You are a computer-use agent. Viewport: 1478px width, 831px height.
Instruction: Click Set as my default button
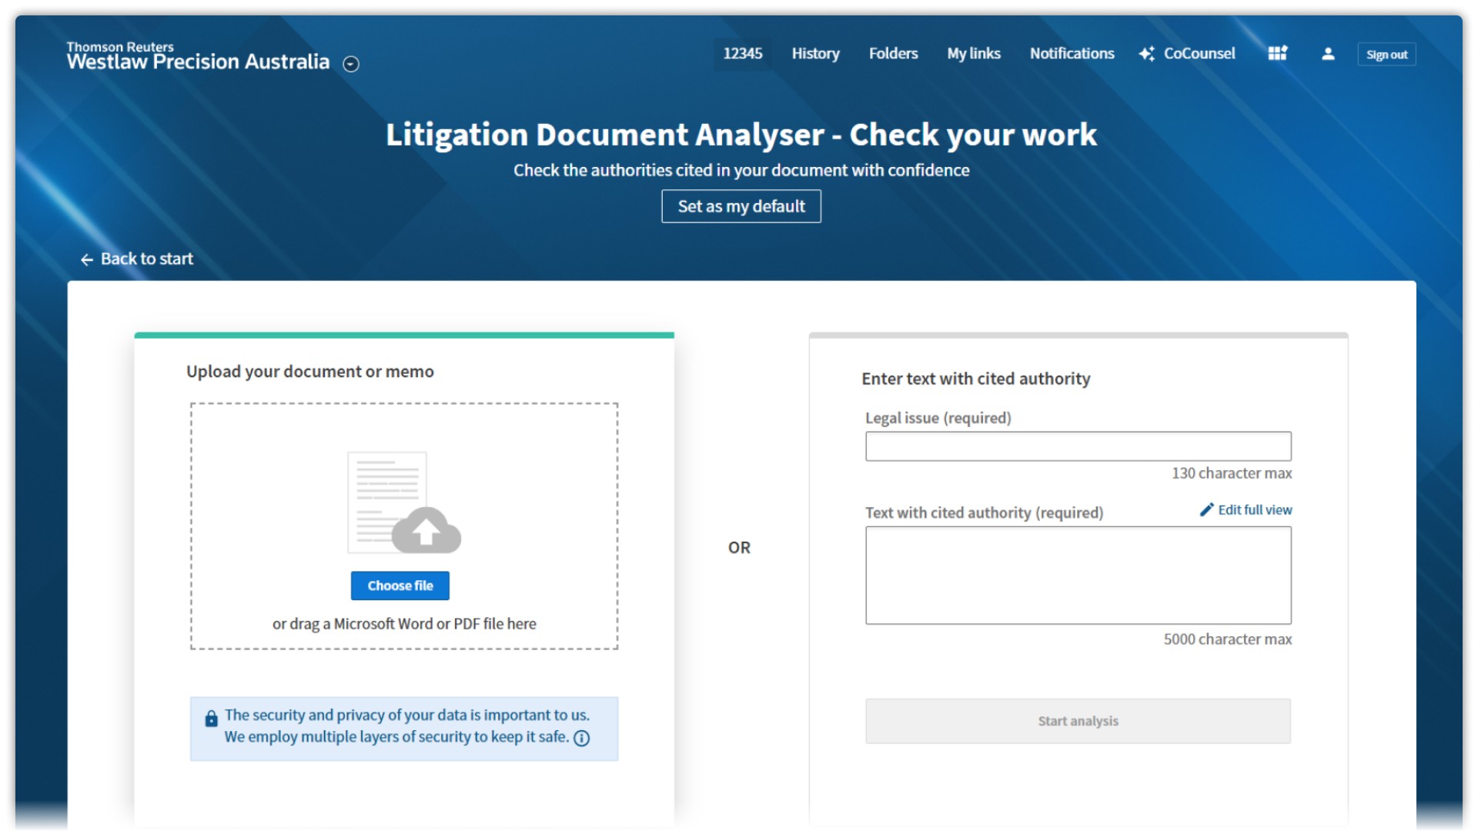[x=741, y=206]
